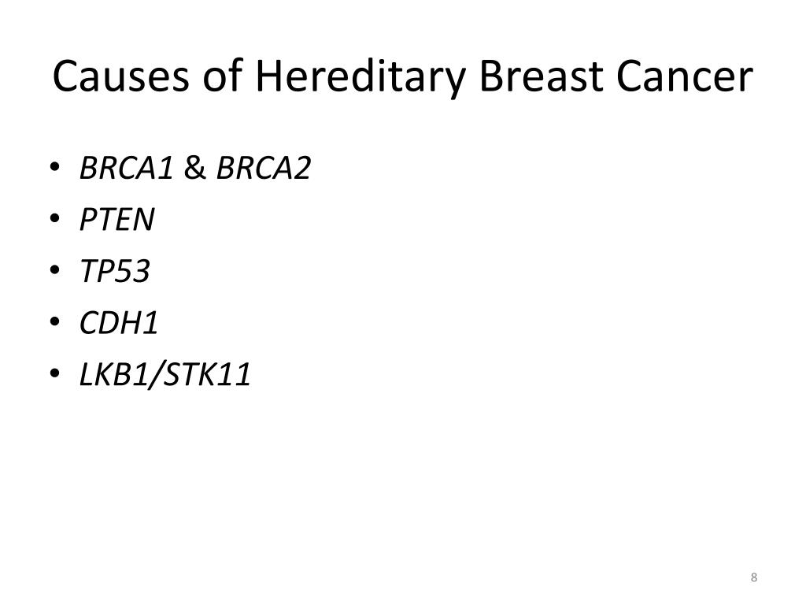Click the BRCA2 gene name
The height and width of the screenshot is (605, 806).
pyautogui.click(x=264, y=168)
